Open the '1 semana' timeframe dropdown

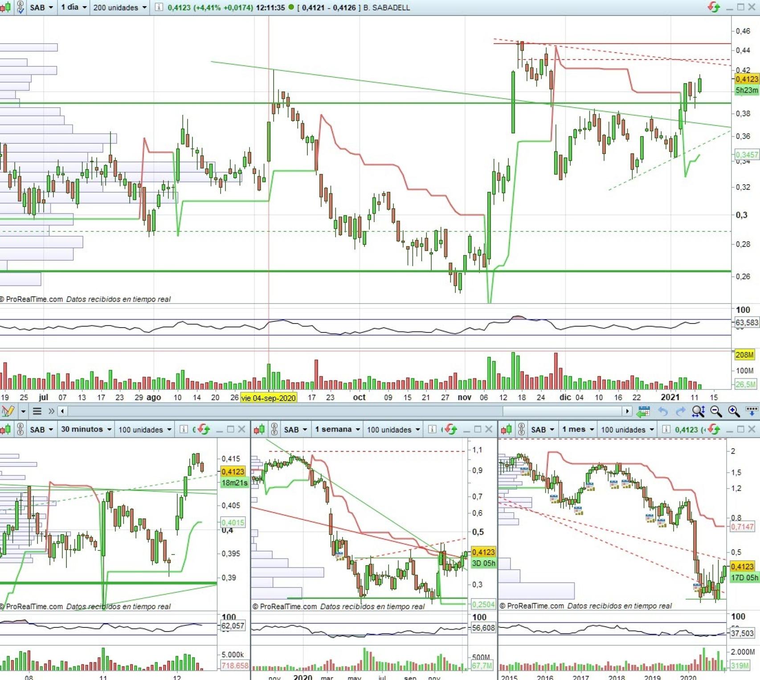point(337,429)
